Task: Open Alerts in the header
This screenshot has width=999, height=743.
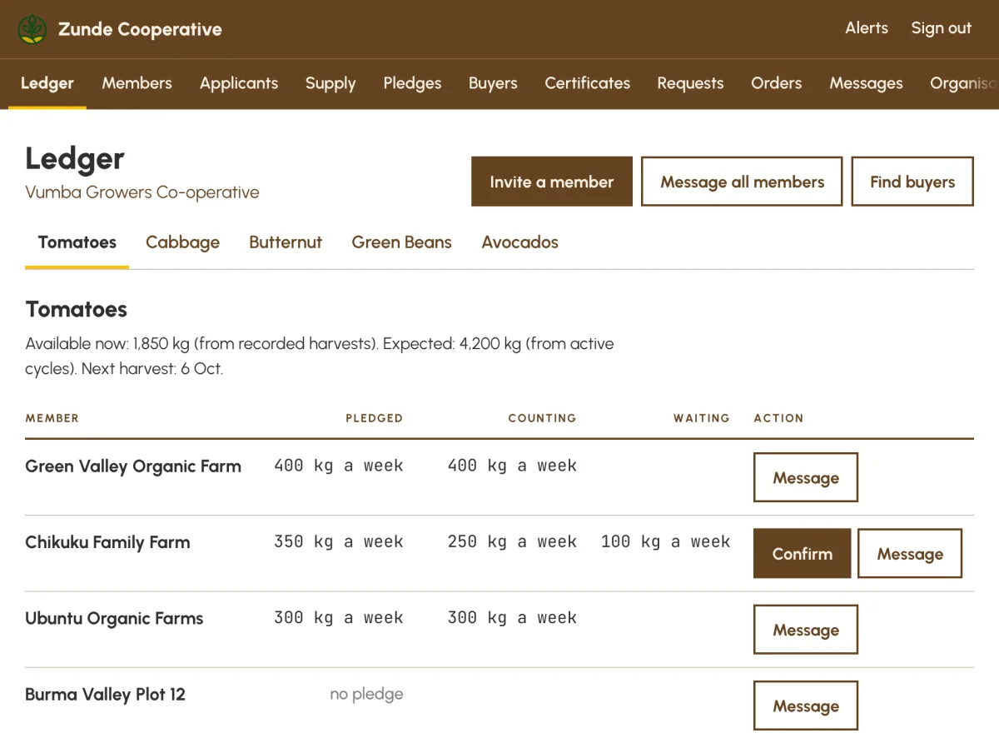Action: pos(867,27)
